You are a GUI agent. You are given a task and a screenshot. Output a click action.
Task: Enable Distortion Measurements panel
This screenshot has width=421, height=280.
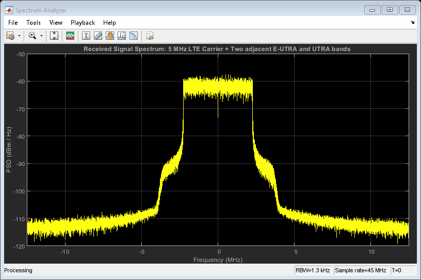[x=122, y=36]
